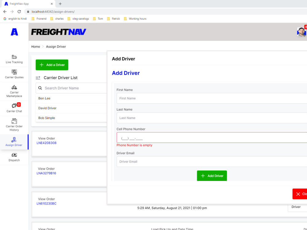Click the sort icon beside Carrier Driver List
The height and width of the screenshot is (230, 307).
pos(38,78)
